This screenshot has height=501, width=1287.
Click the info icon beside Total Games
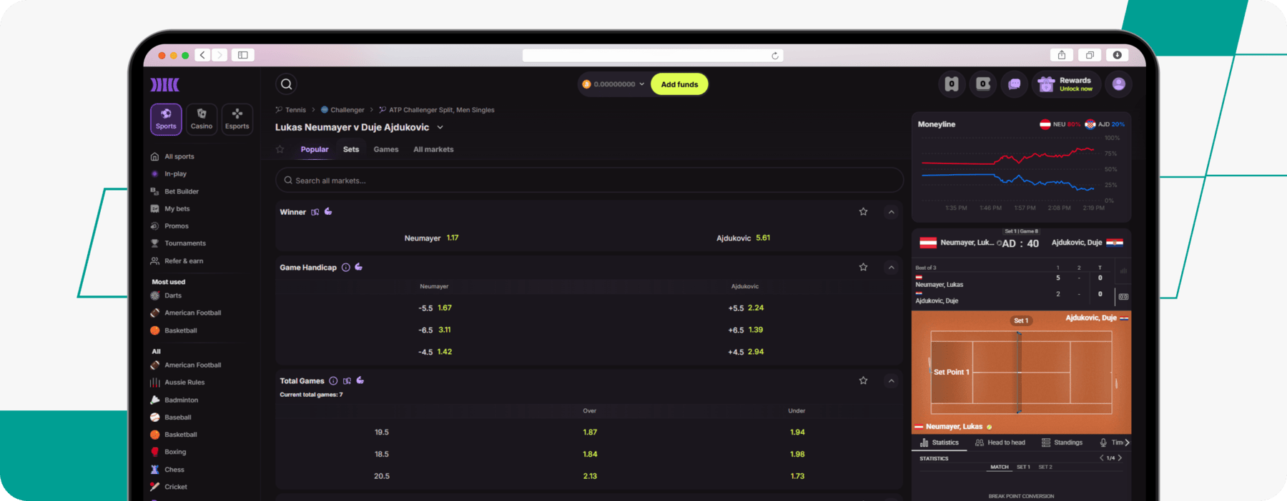(x=333, y=381)
